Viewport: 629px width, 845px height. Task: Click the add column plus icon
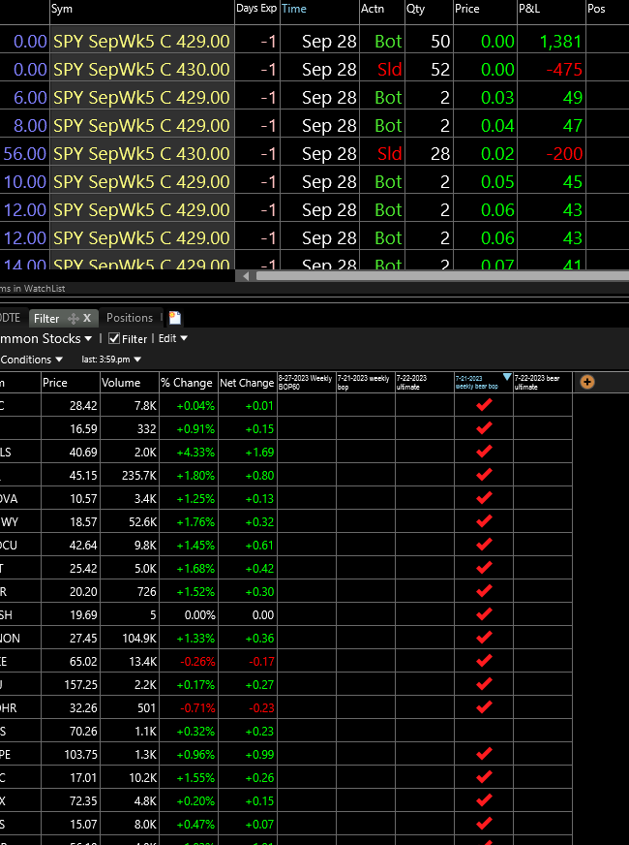coord(586,382)
